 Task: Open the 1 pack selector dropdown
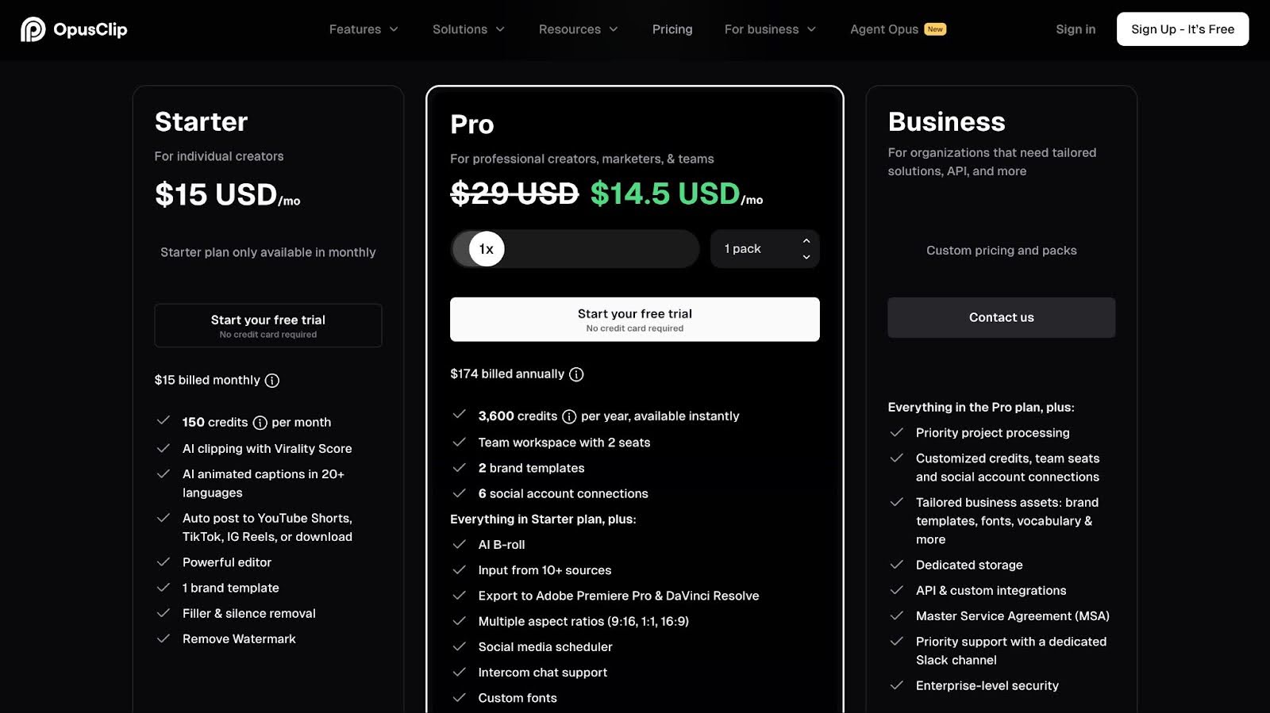pos(764,249)
